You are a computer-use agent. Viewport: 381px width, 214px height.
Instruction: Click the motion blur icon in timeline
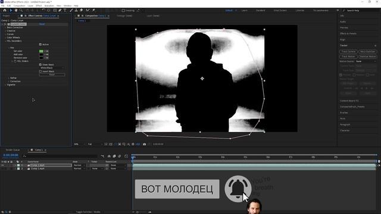click(x=120, y=156)
